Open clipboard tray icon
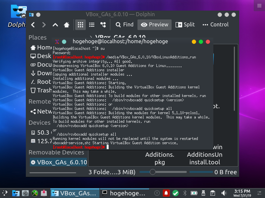 213,193
